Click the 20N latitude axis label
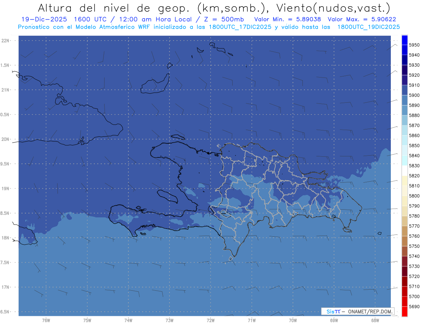This screenshot has width=421, height=325. [x=5, y=139]
